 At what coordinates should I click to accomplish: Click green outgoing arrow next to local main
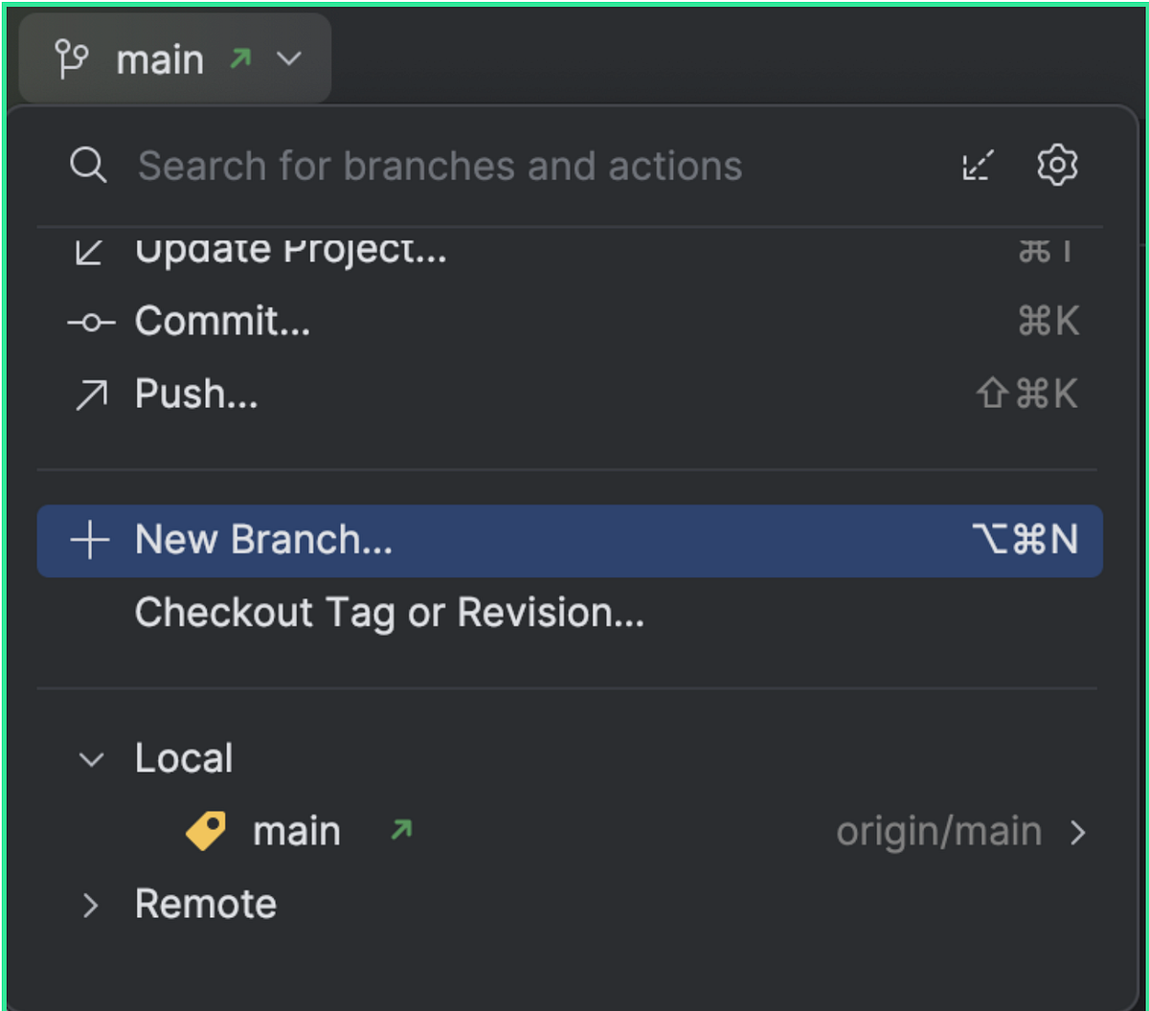[401, 829]
